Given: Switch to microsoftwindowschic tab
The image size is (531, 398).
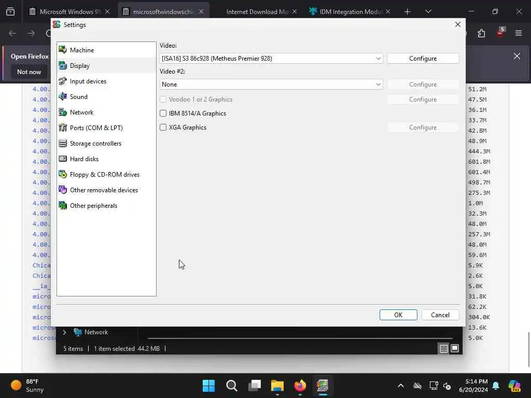Looking at the screenshot, I should [x=163, y=11].
